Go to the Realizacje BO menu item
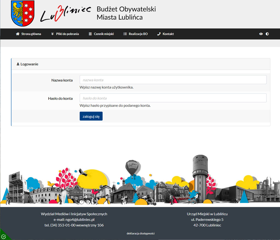Image resolution: width=280 pixels, height=240 pixels. pyautogui.click(x=138, y=34)
